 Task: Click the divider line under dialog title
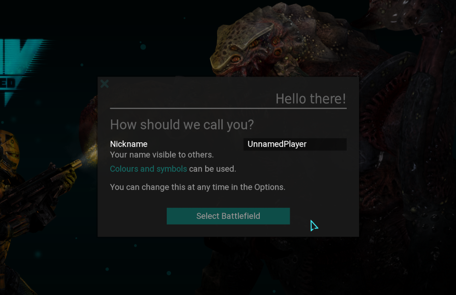point(228,108)
